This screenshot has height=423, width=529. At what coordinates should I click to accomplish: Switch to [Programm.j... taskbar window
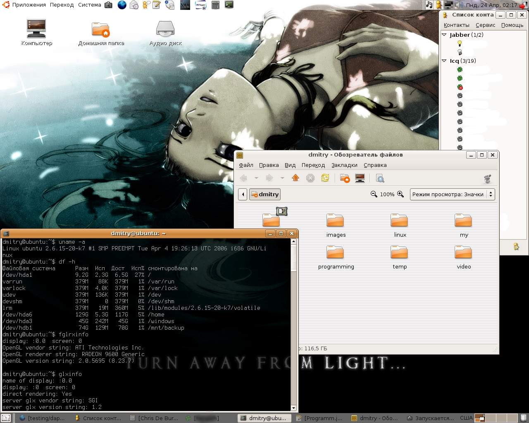(x=320, y=418)
